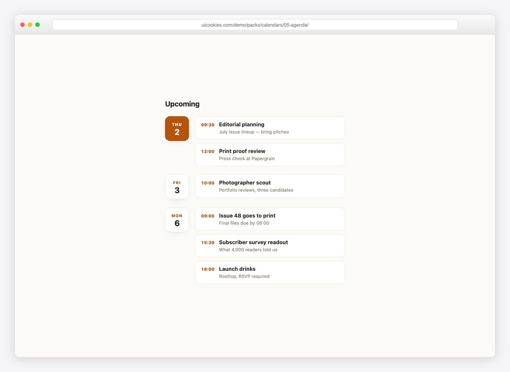Screen dimensions: 510x372
Task: Click "Final files due by 08:00" text
Action: tap(244, 223)
